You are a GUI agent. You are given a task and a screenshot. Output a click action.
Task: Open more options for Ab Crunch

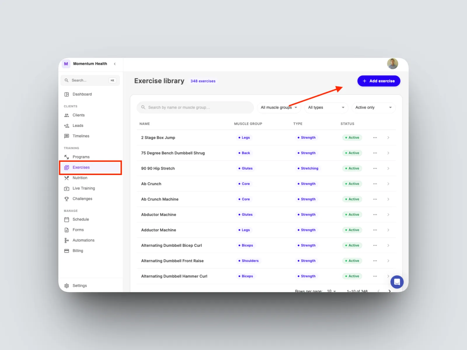pyautogui.click(x=375, y=184)
